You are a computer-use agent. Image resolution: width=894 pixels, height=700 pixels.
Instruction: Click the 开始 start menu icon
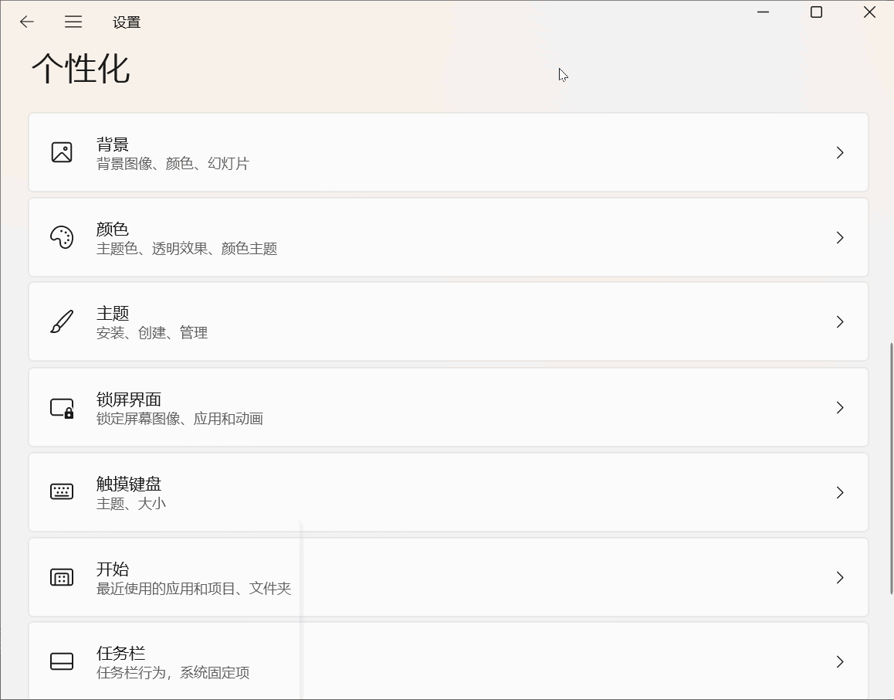(x=62, y=577)
